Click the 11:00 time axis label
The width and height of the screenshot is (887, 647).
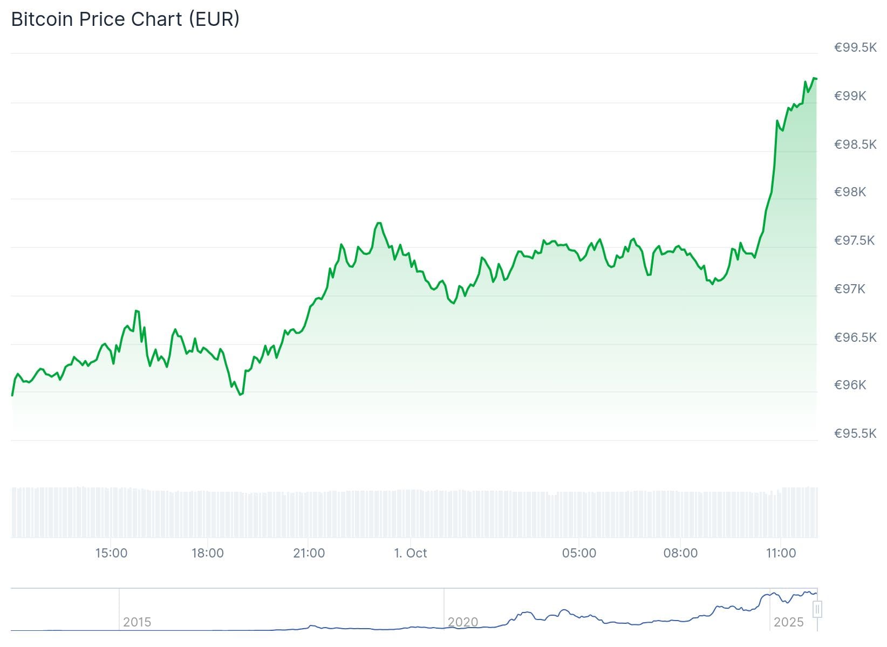781,553
